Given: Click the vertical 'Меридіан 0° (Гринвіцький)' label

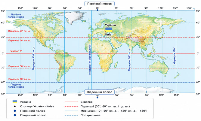Looking at the screenshot, I should point(90,59).
